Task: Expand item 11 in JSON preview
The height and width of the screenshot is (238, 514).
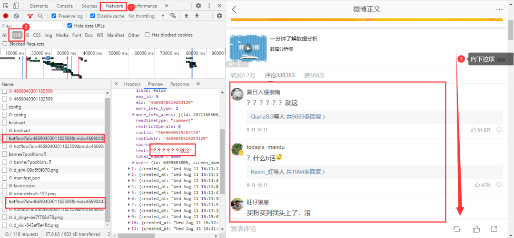Action: (129, 228)
